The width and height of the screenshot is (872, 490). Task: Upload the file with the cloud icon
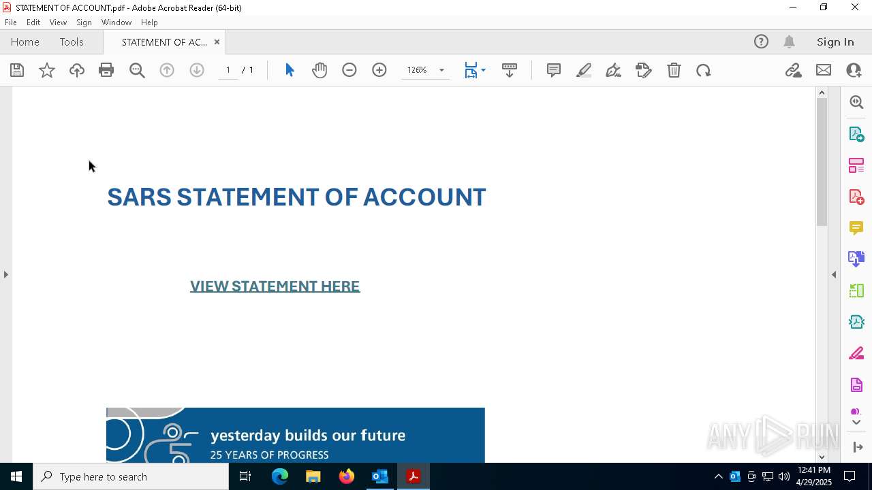(x=77, y=70)
